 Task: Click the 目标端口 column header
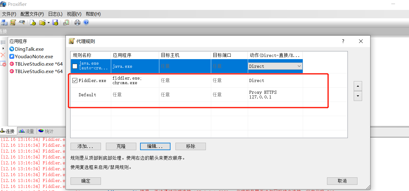point(229,55)
